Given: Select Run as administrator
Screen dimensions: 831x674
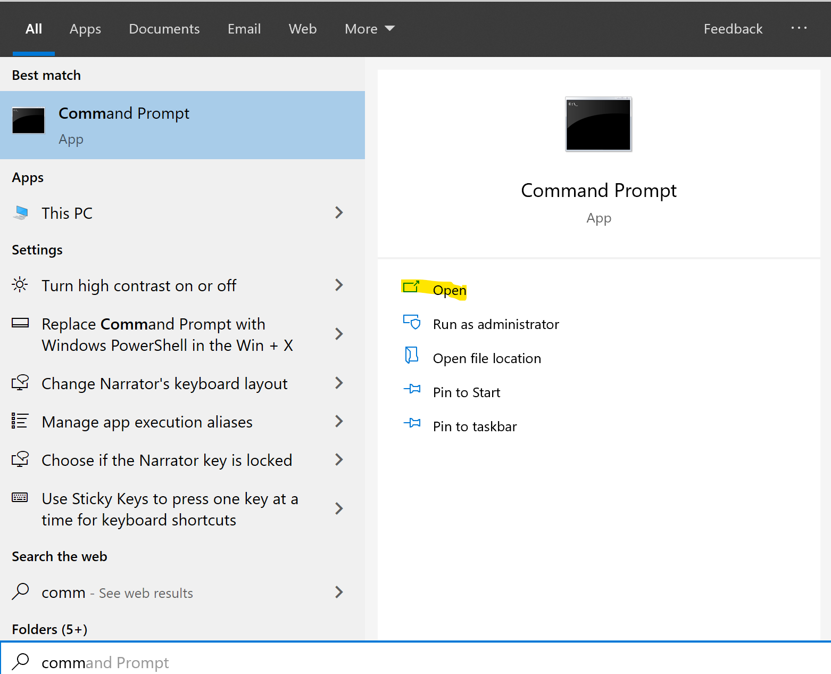Looking at the screenshot, I should pyautogui.click(x=496, y=324).
